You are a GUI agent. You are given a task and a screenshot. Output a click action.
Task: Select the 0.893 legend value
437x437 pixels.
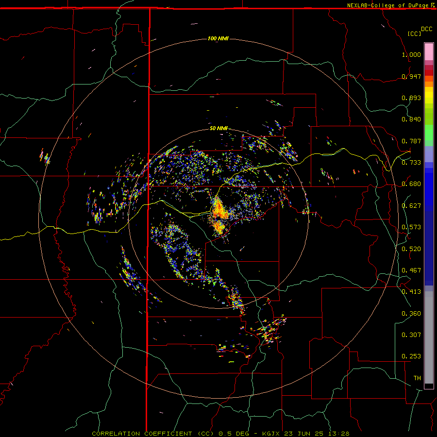tap(411, 98)
